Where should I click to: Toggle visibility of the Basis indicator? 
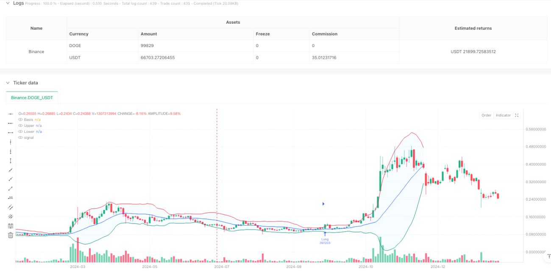tap(20, 120)
